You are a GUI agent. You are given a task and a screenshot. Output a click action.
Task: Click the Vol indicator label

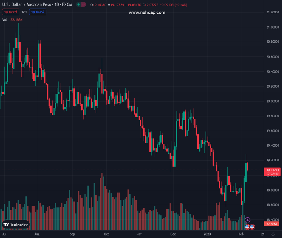[4, 20]
